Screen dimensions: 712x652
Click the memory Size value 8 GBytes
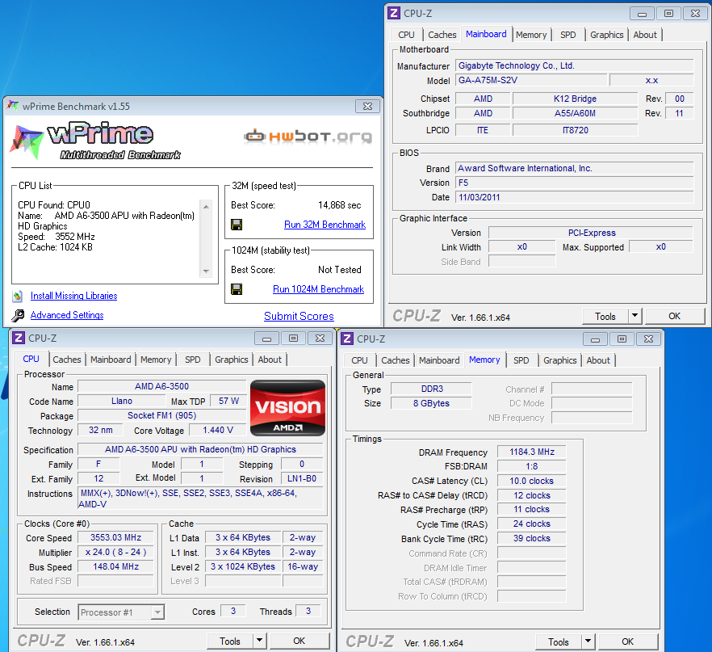(431, 403)
